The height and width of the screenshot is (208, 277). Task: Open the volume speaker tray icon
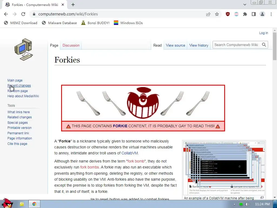[248, 204]
